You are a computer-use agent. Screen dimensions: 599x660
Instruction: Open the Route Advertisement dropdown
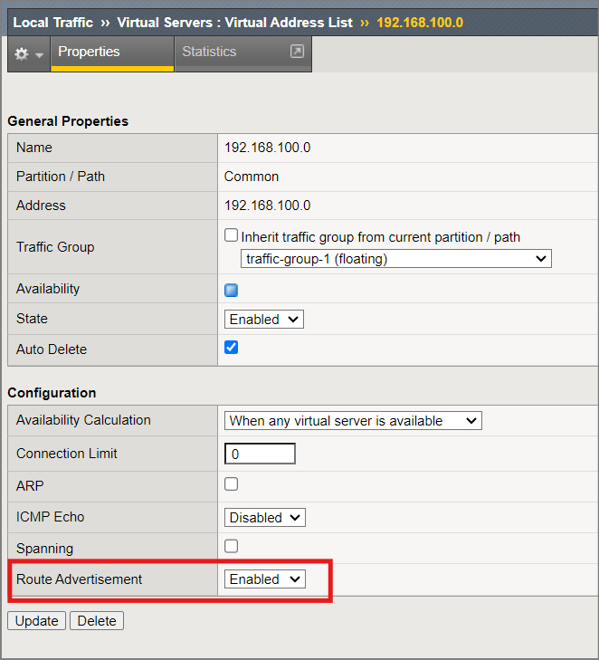pyautogui.click(x=264, y=579)
